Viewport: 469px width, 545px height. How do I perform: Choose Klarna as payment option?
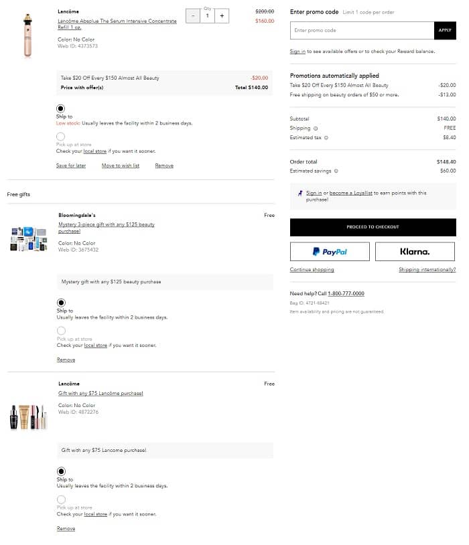tap(415, 252)
